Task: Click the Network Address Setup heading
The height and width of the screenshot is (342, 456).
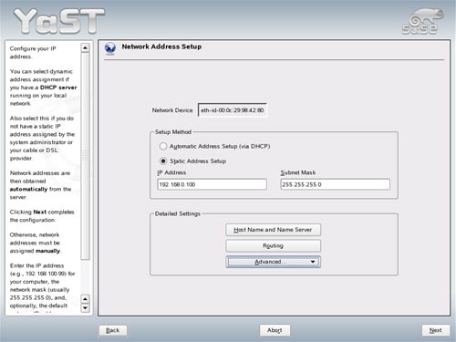Action: pos(161,47)
